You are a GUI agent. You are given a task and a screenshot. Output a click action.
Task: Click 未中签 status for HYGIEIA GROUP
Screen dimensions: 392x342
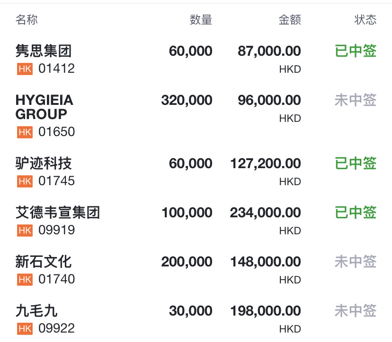(356, 100)
